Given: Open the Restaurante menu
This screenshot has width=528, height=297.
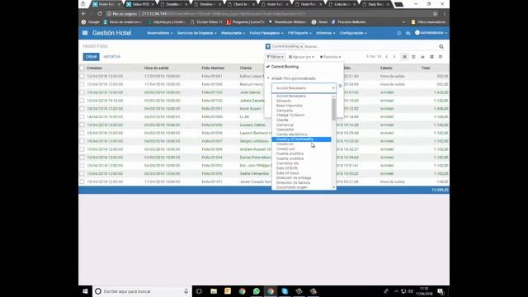Looking at the screenshot, I should pyautogui.click(x=233, y=33).
